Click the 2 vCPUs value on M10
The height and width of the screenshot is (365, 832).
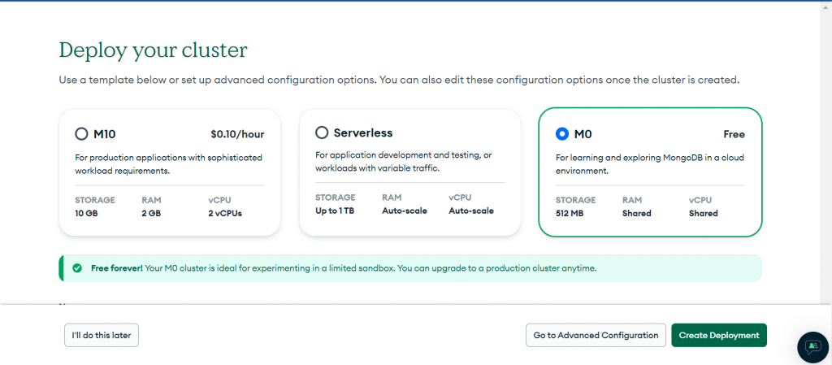click(225, 213)
